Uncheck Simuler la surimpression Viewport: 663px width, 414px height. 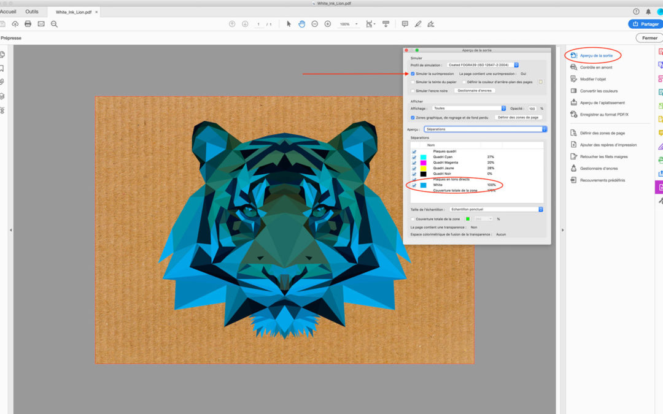(413, 74)
